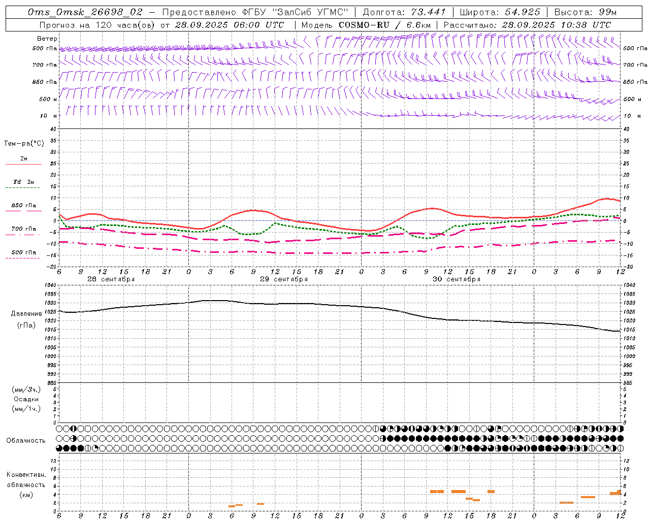The image size is (650, 520).
Task: Click 'Прогноз на 120 часа(ов)' forecast header text
Action: coord(97,24)
